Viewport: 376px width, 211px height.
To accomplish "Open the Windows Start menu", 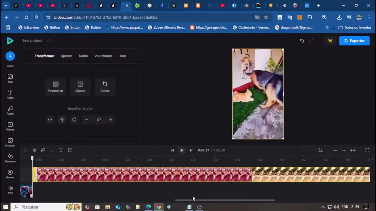I will [x=5, y=207].
